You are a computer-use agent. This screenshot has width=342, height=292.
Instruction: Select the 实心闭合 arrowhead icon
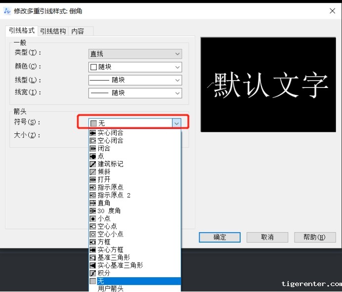(93, 133)
